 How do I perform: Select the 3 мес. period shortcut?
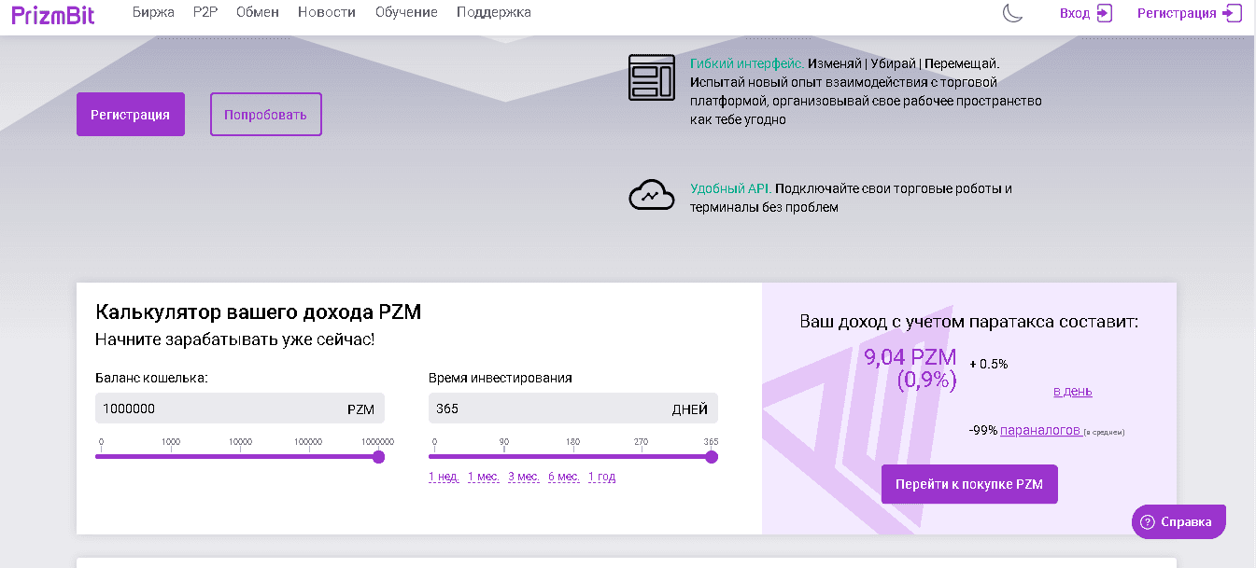pyautogui.click(x=524, y=477)
